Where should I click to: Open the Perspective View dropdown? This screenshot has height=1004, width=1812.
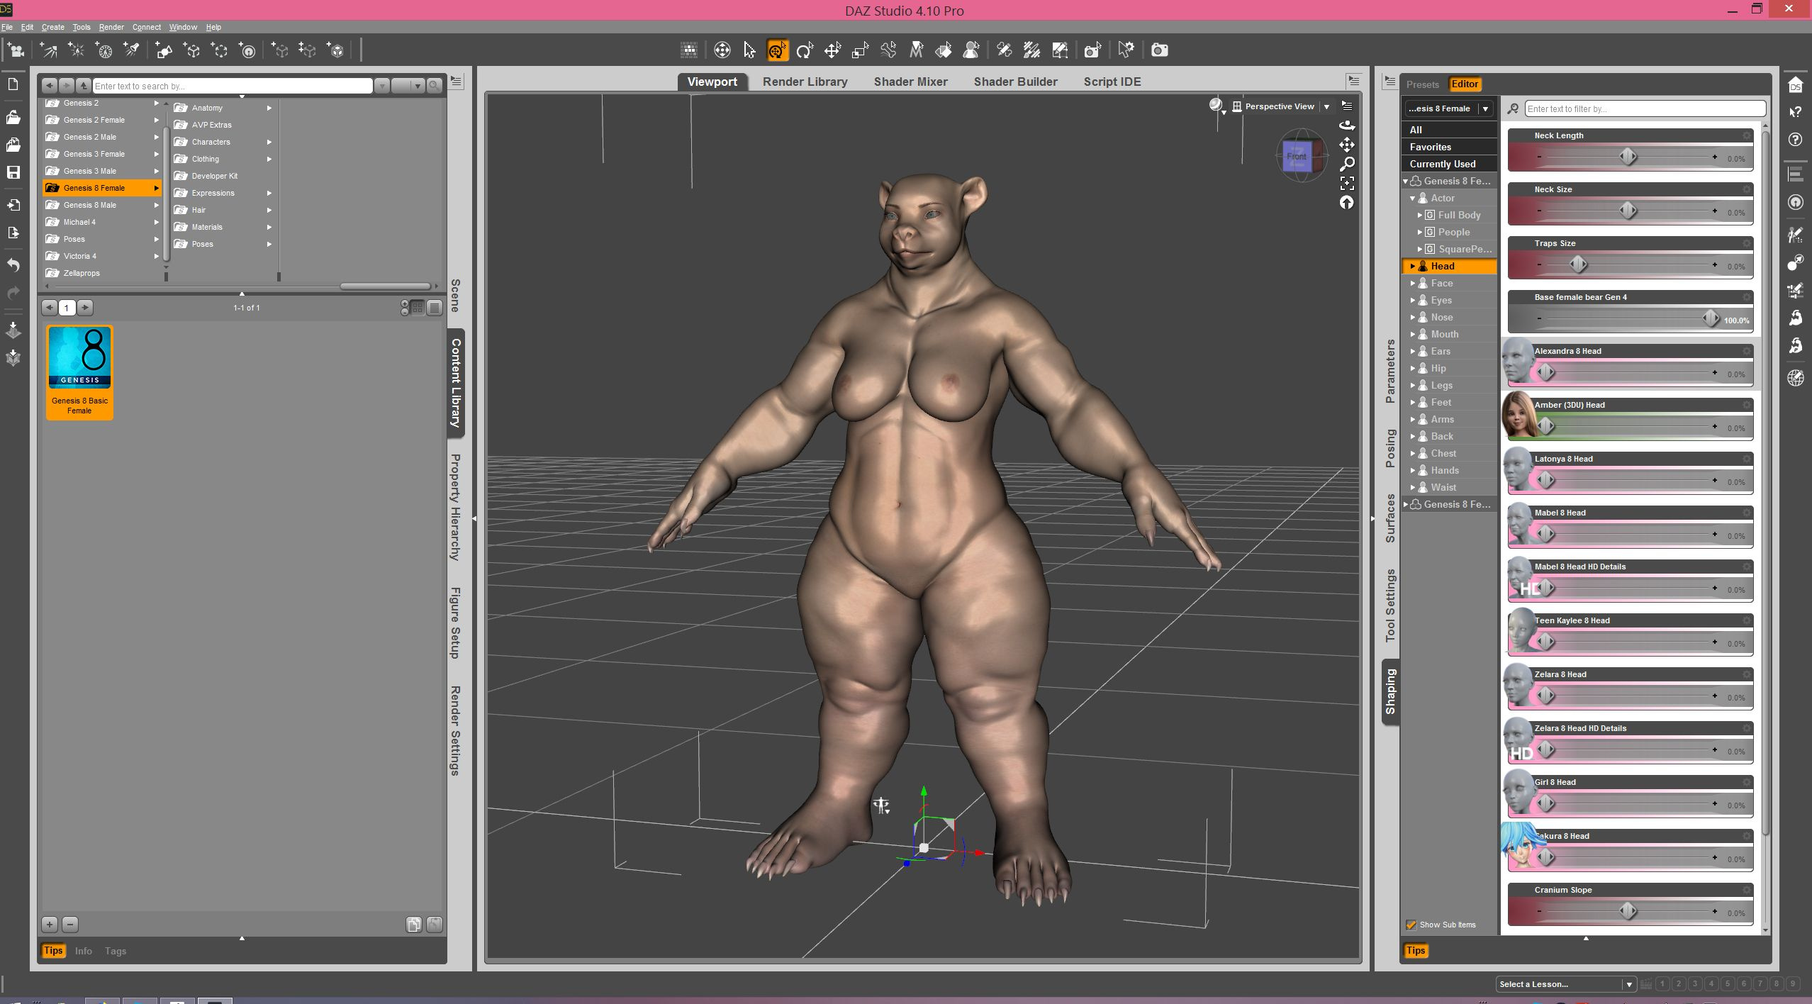(1326, 106)
